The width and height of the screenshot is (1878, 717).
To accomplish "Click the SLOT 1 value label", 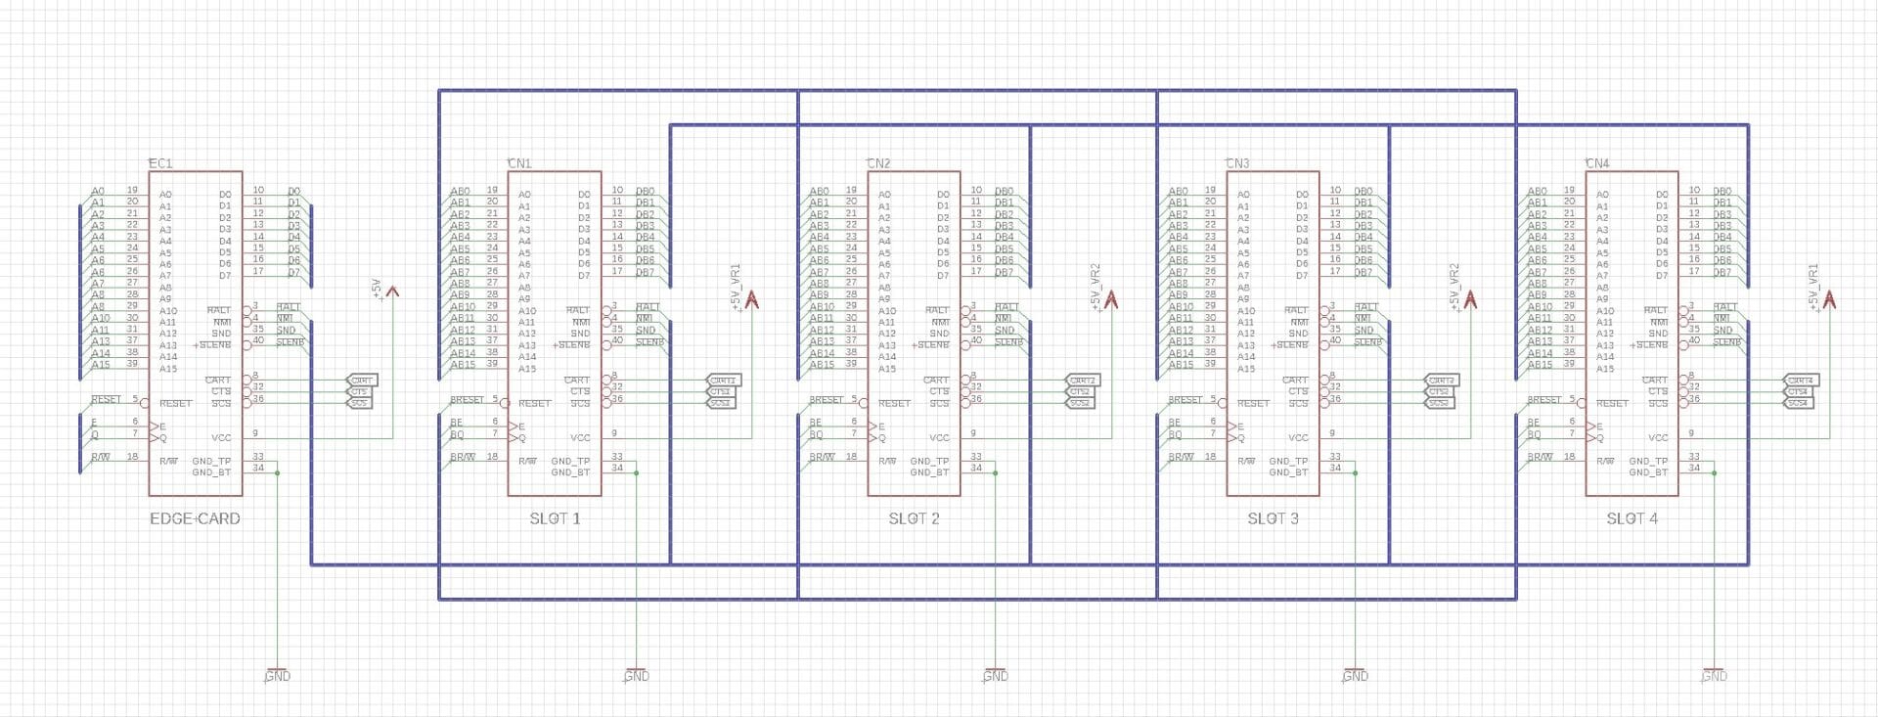I will (x=555, y=518).
